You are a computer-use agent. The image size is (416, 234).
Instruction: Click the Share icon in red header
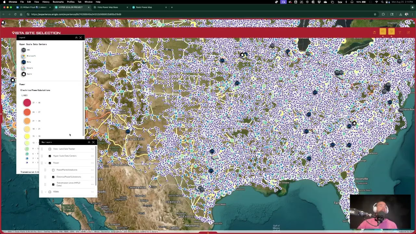click(408, 32)
